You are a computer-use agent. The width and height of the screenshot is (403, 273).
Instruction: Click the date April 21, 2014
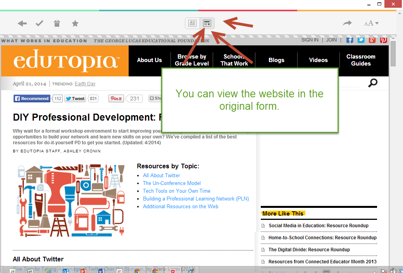[x=29, y=84]
